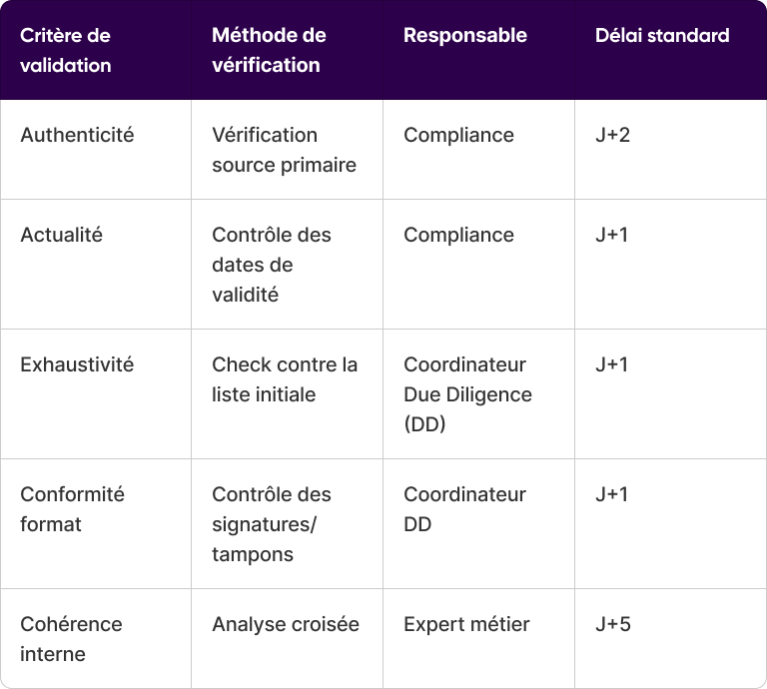The width and height of the screenshot is (767, 689).
Task: Select Compliance in the Actualité row
Action: point(458,235)
